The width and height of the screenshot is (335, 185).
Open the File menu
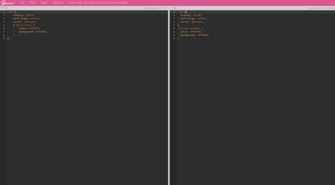pos(22,3)
